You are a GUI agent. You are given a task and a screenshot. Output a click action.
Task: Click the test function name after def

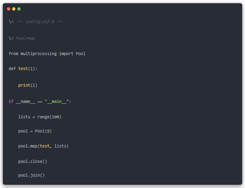pyautogui.click(x=23, y=69)
